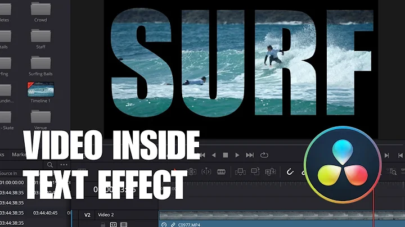Jump to the last frame
The image size is (405, 227).
tap(250, 155)
